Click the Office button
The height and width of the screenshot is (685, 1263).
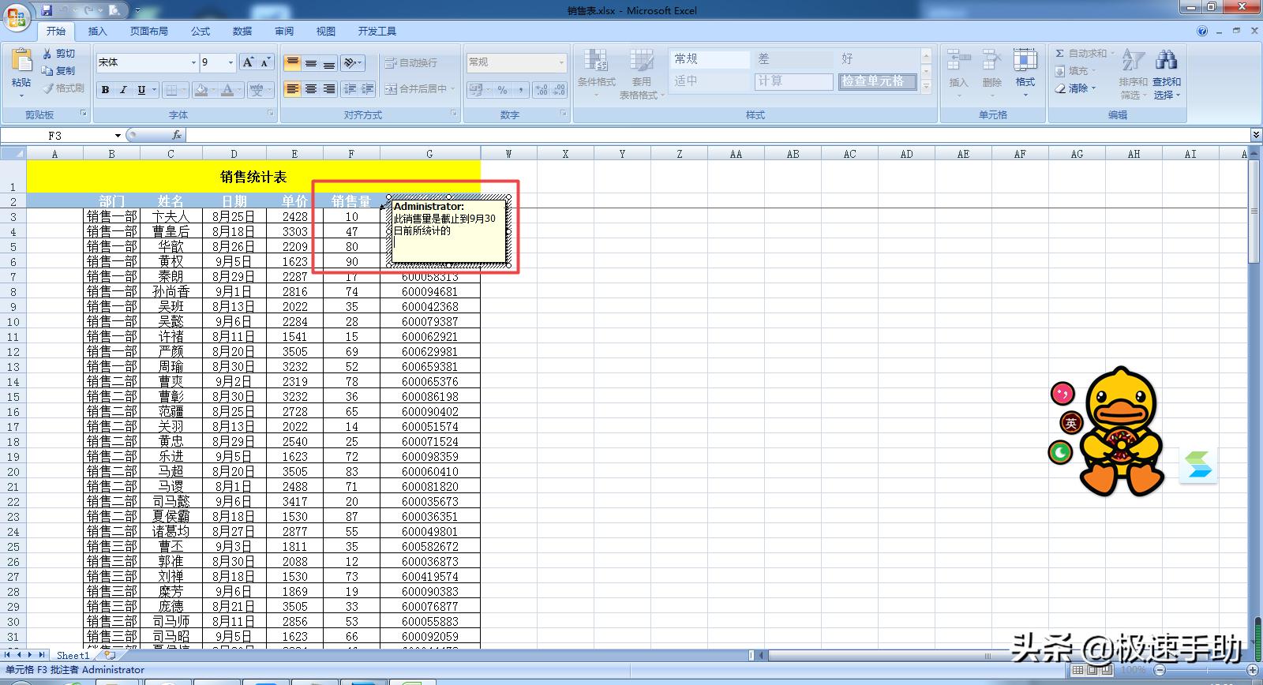tap(17, 16)
